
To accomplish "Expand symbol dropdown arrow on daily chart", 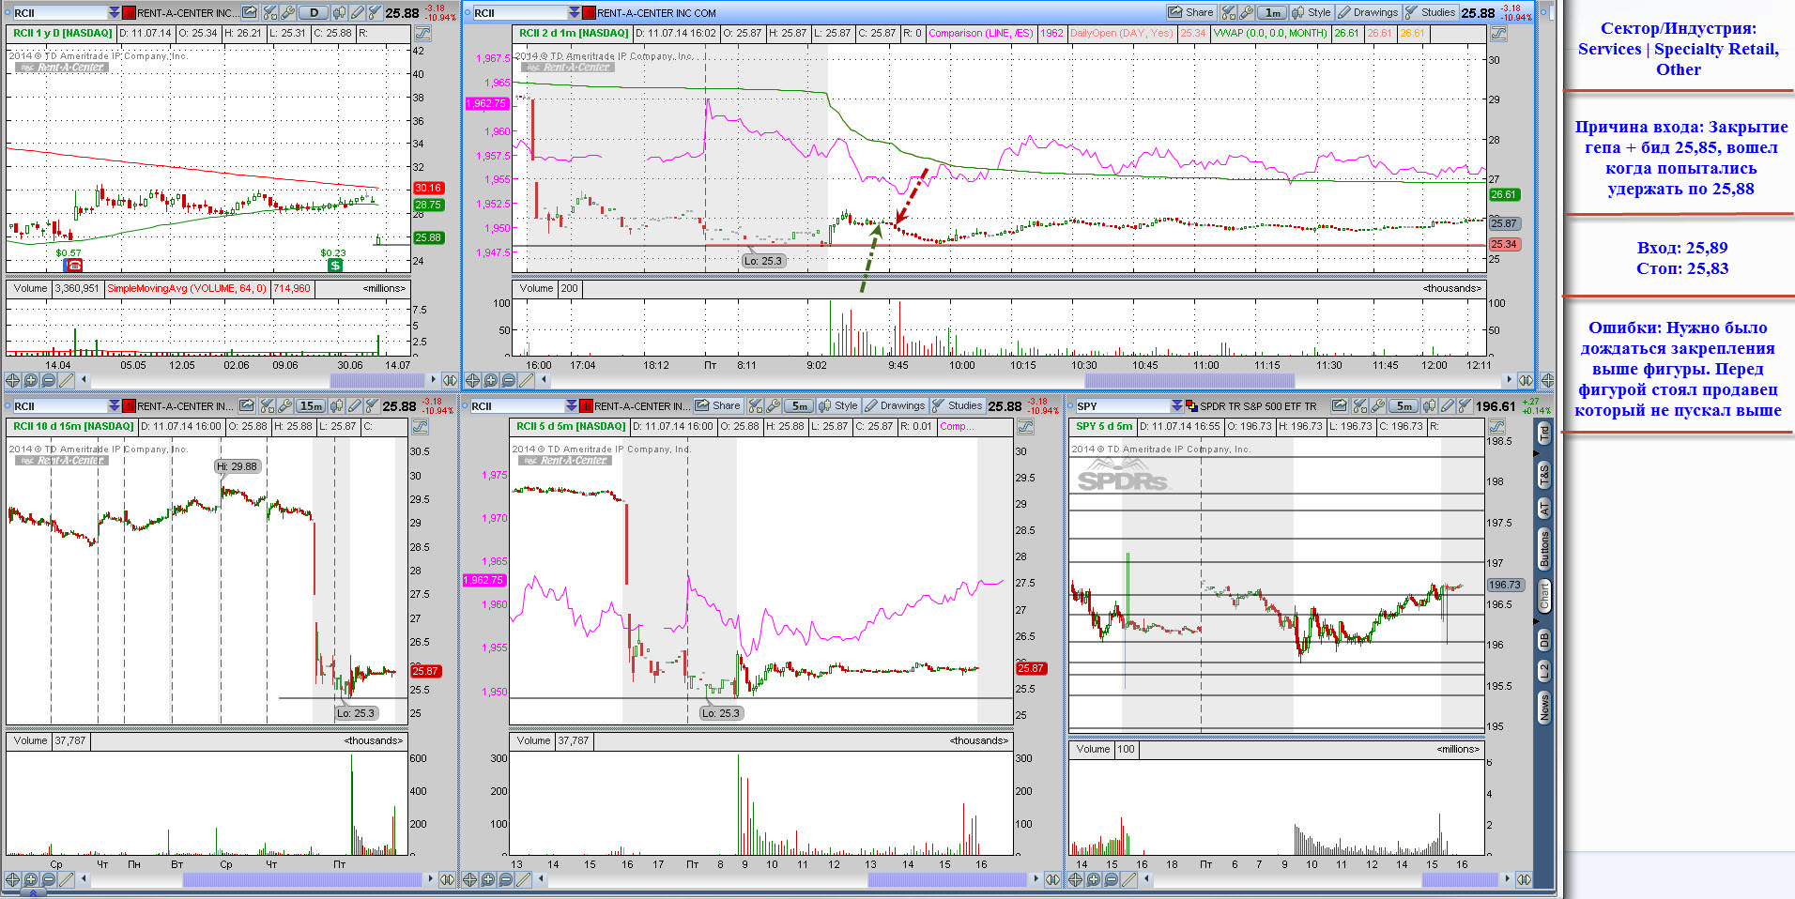I will 114,12.
